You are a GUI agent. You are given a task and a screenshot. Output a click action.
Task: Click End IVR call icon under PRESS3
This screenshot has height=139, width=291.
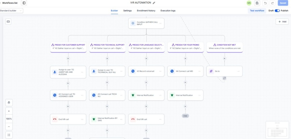pos(133,119)
